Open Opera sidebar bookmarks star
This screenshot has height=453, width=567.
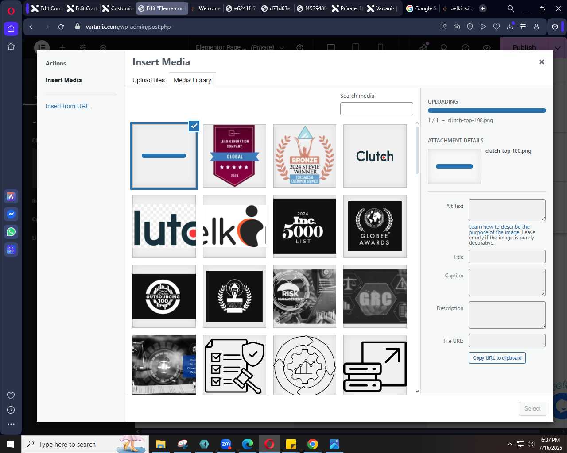click(11, 46)
